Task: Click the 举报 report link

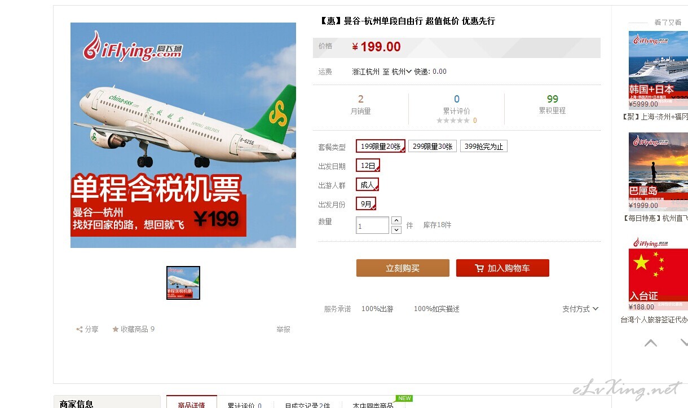Action: point(283,329)
